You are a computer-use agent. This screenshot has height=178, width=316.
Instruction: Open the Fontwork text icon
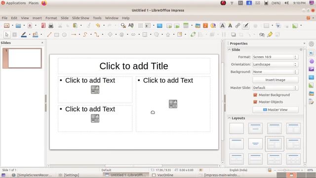pyautogui.click(x=230, y=26)
